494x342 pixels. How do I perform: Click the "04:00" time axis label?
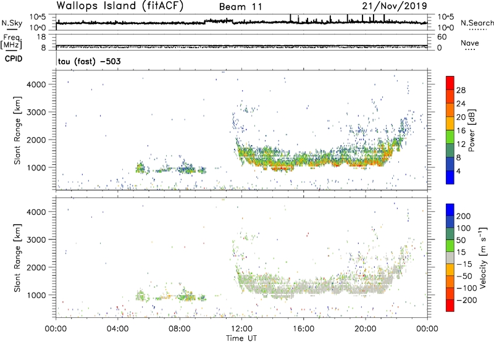(118, 329)
